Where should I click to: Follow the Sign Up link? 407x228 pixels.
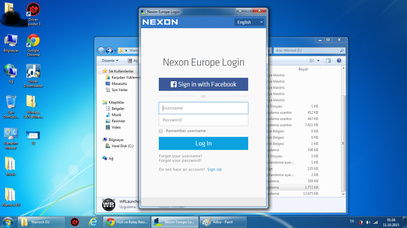[215, 170]
